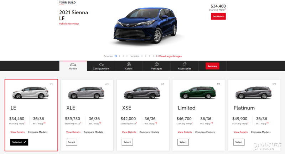The height and width of the screenshot is (154, 285).
Task: Compare Models from the Limited card
Action: 205,132
